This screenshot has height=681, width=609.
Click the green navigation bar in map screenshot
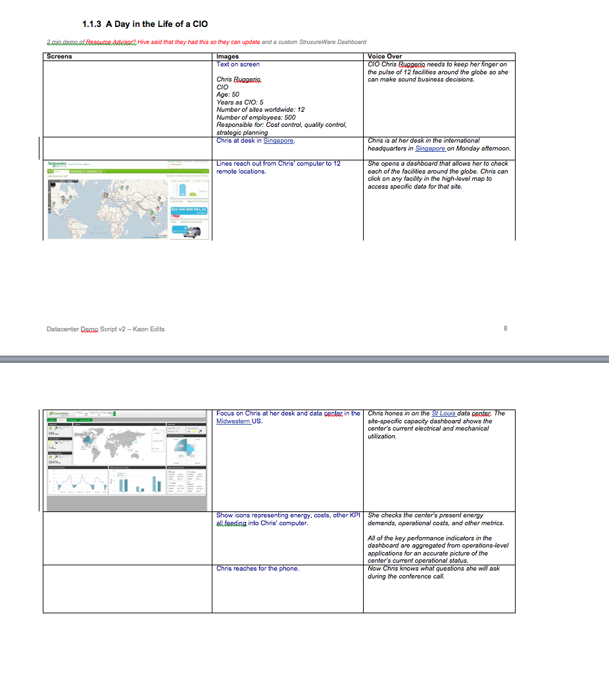109,171
